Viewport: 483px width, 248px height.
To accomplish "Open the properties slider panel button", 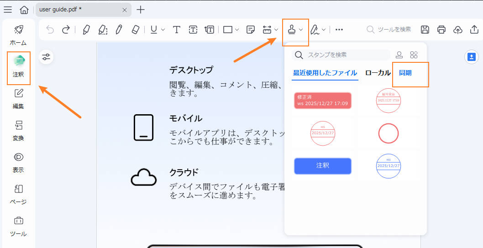I will pos(46,57).
